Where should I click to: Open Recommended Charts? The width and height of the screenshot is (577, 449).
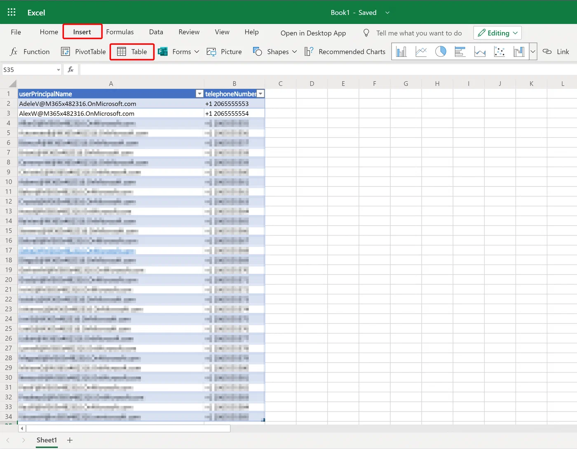pos(345,51)
